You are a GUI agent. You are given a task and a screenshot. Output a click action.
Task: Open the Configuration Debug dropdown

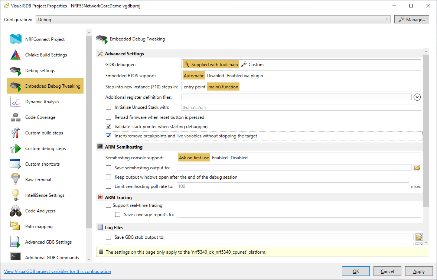click(213, 20)
